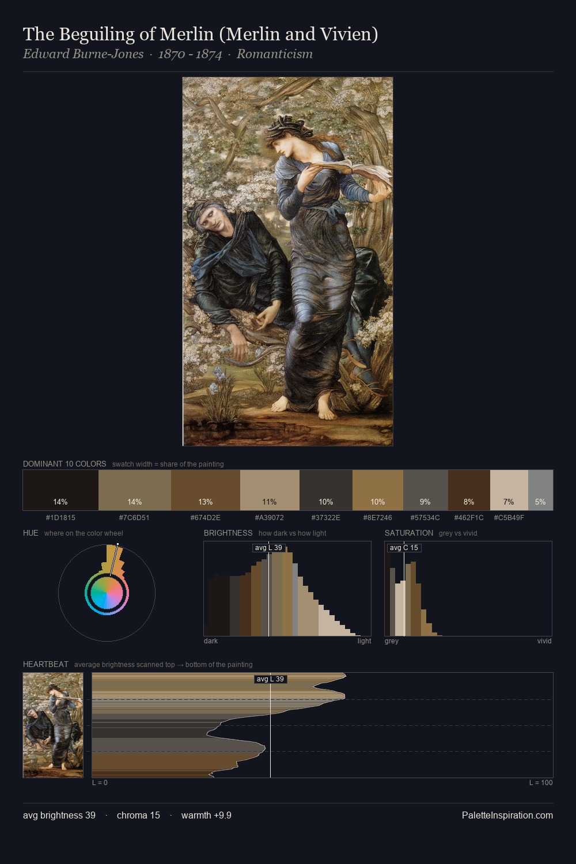Click the caption "where on the color wheel"
This screenshot has width=576, height=864.
tap(84, 533)
